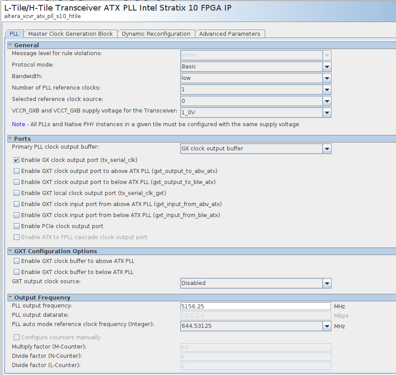
Task: Open the Master Clock Generation Block tab
Action: pyautogui.click(x=70, y=34)
